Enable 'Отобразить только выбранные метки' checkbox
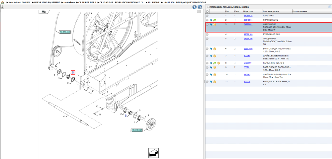This screenshot has width=332, height=159. pyautogui.click(x=208, y=7)
